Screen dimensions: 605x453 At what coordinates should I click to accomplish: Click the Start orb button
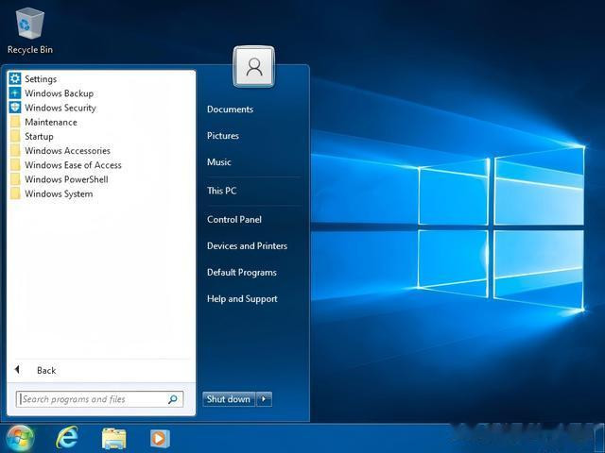[19, 438]
